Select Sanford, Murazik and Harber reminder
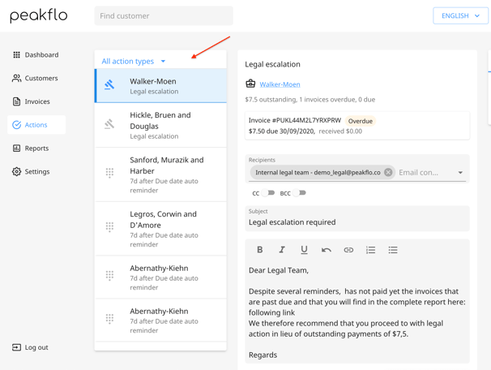This screenshot has width=491, height=370. tap(160, 174)
